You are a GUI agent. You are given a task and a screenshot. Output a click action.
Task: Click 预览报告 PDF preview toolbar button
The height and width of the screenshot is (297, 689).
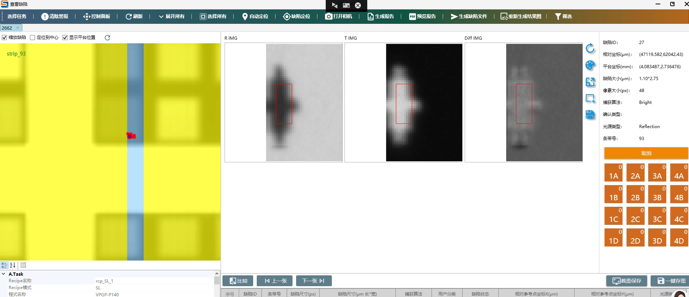[422, 16]
